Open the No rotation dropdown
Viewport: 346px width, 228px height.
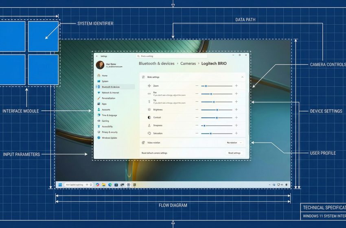234,142
